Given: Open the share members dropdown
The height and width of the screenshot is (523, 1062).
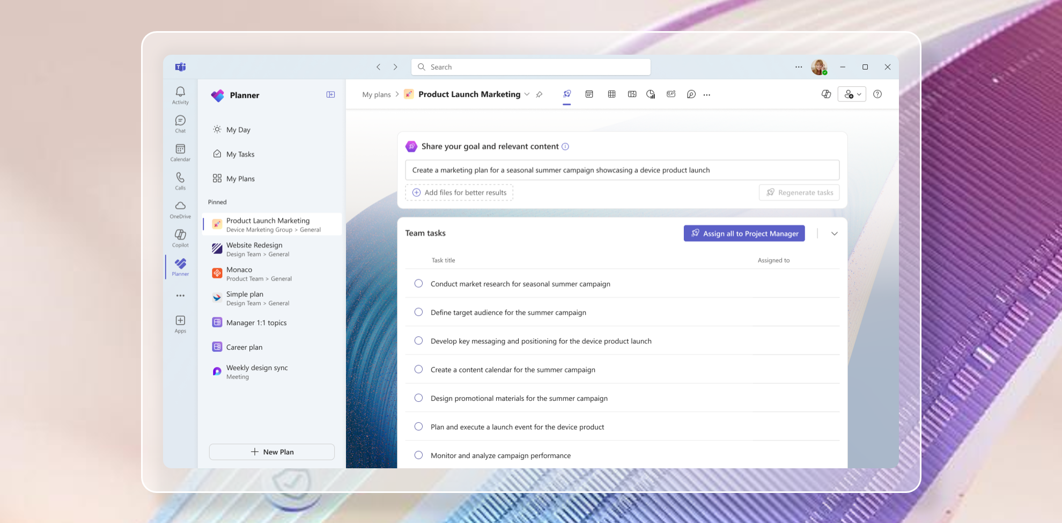Looking at the screenshot, I should pos(852,94).
